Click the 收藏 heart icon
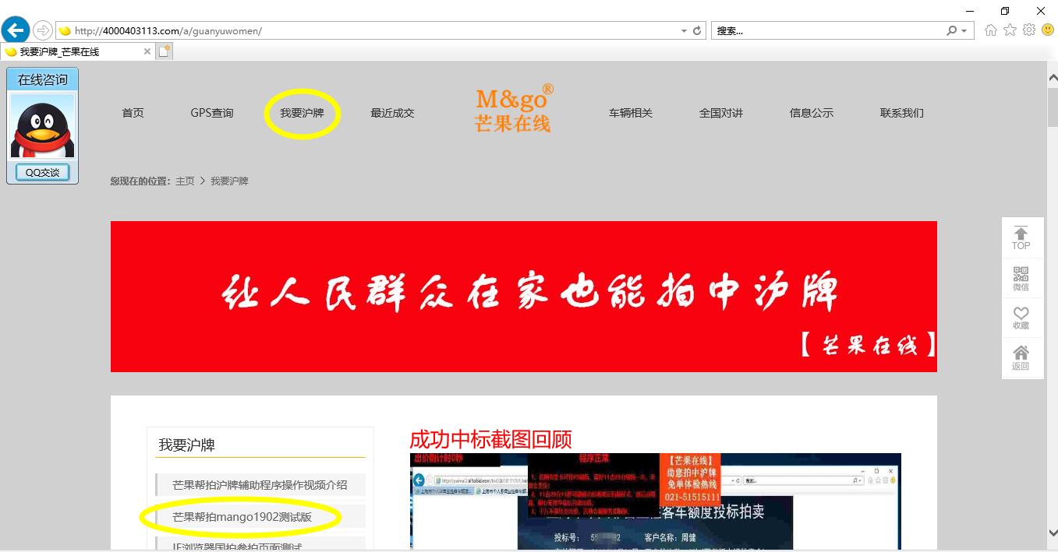 1021,318
